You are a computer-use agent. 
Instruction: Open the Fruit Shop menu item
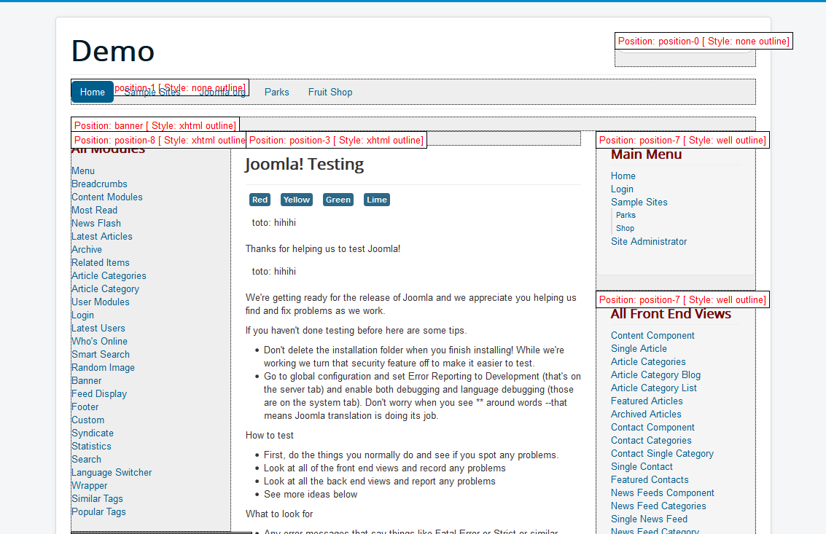pos(330,93)
